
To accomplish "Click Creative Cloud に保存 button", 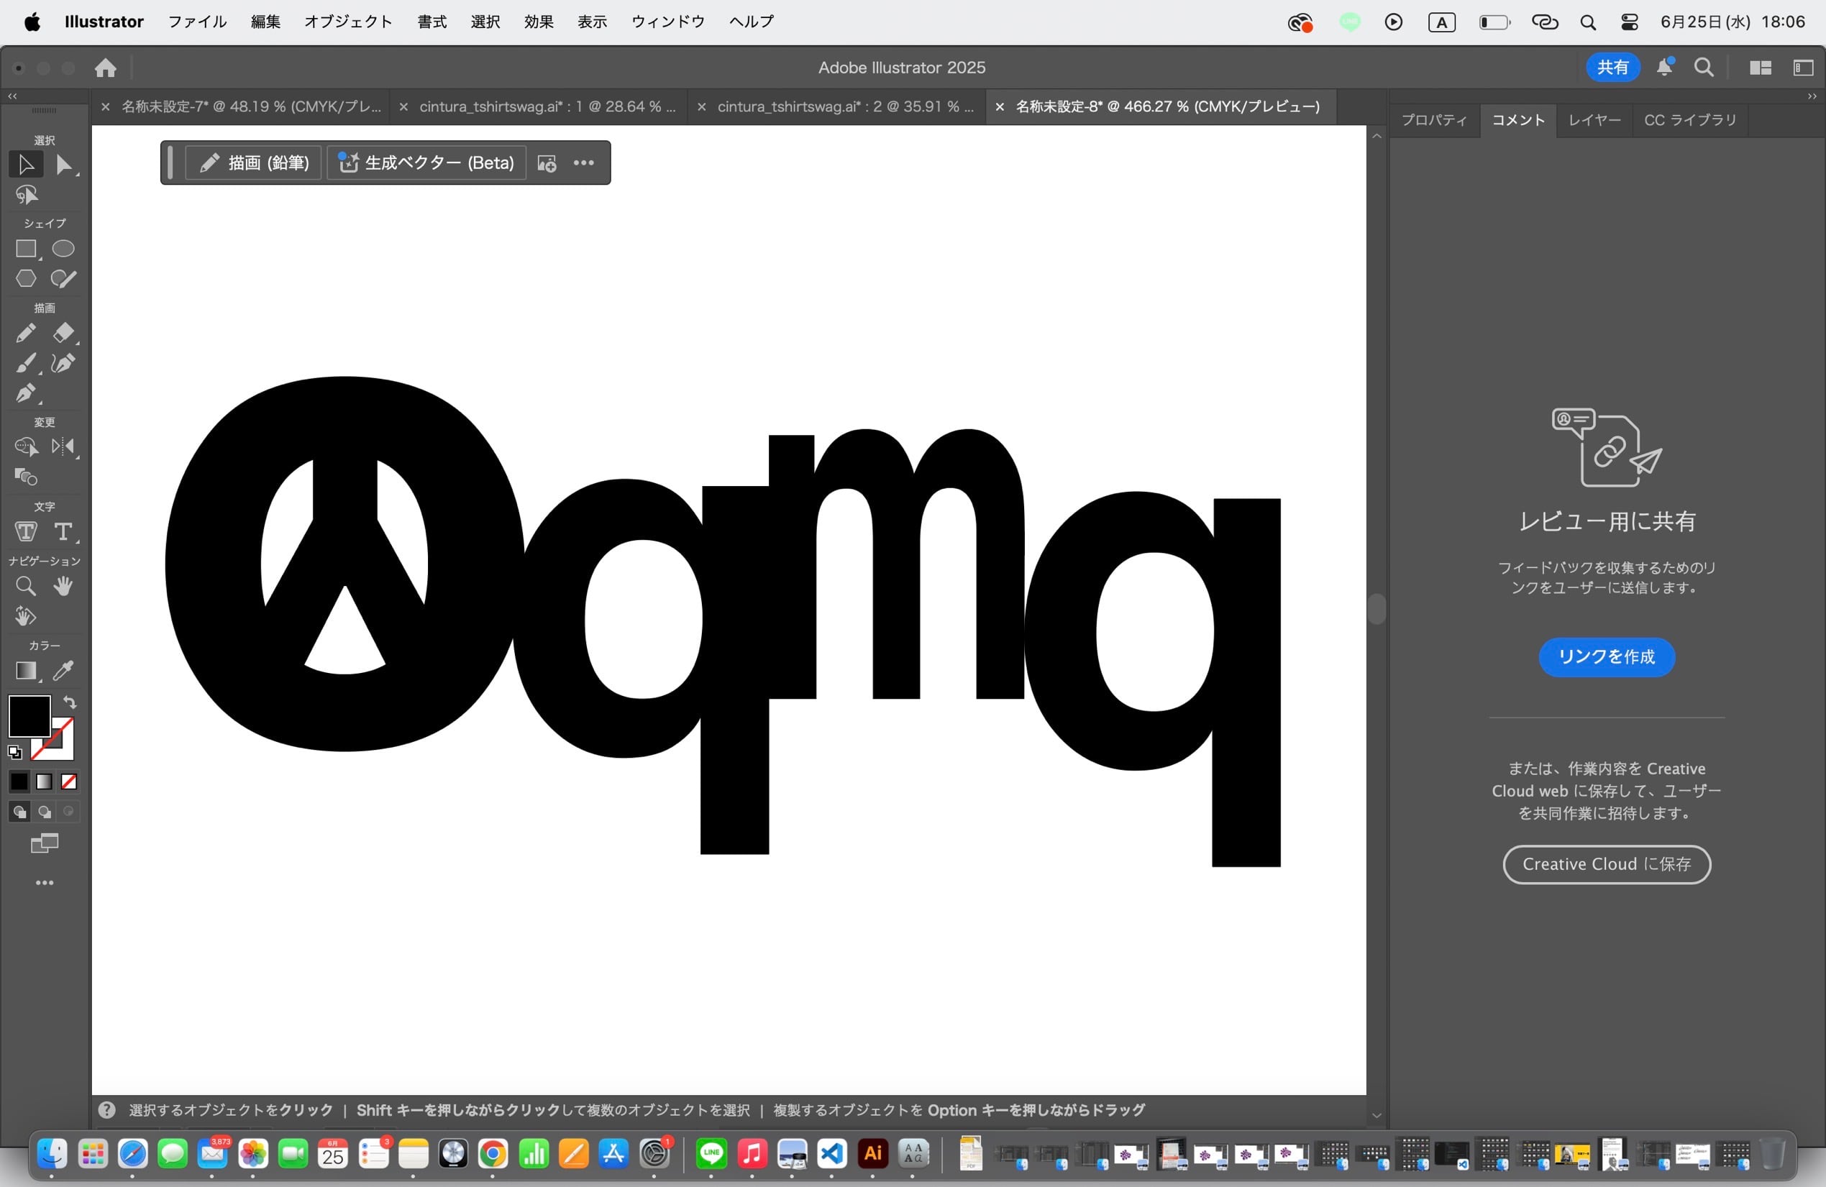I will 1606,864.
